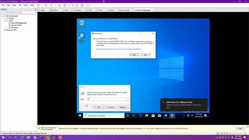Close the Library panel
The width and height of the screenshot is (249, 140).
pos(35,9)
